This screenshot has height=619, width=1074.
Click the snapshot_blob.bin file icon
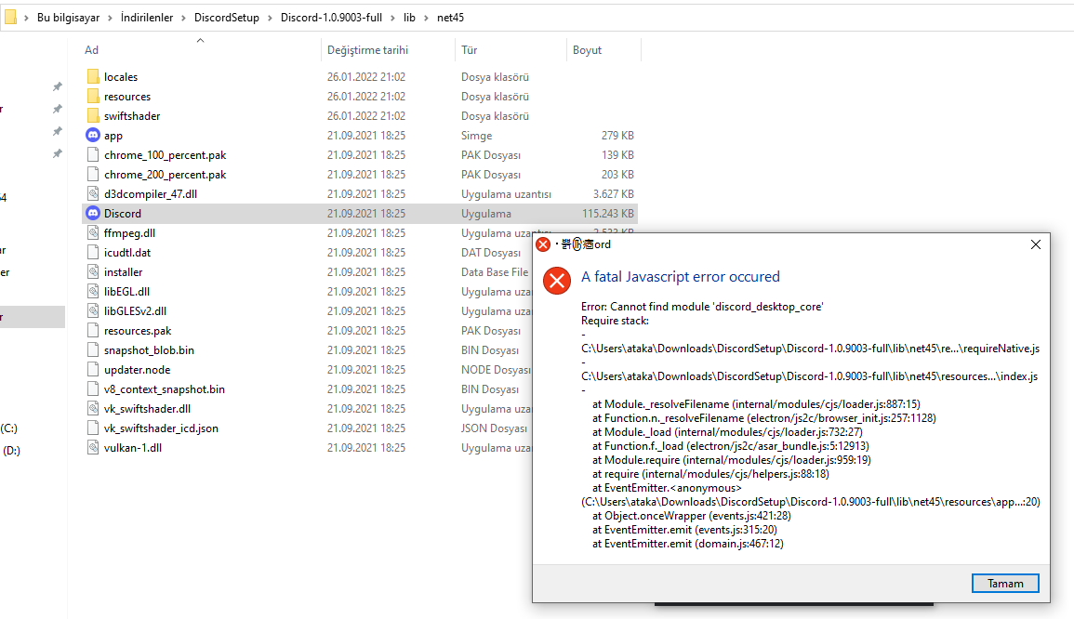point(93,349)
